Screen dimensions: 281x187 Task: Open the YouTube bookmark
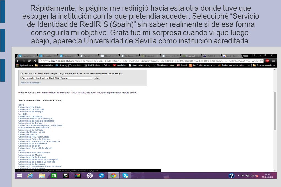(x=120, y=65)
